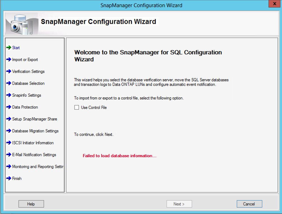
Task: Open the ISCSI Initiator Information step
Action: [33, 143]
